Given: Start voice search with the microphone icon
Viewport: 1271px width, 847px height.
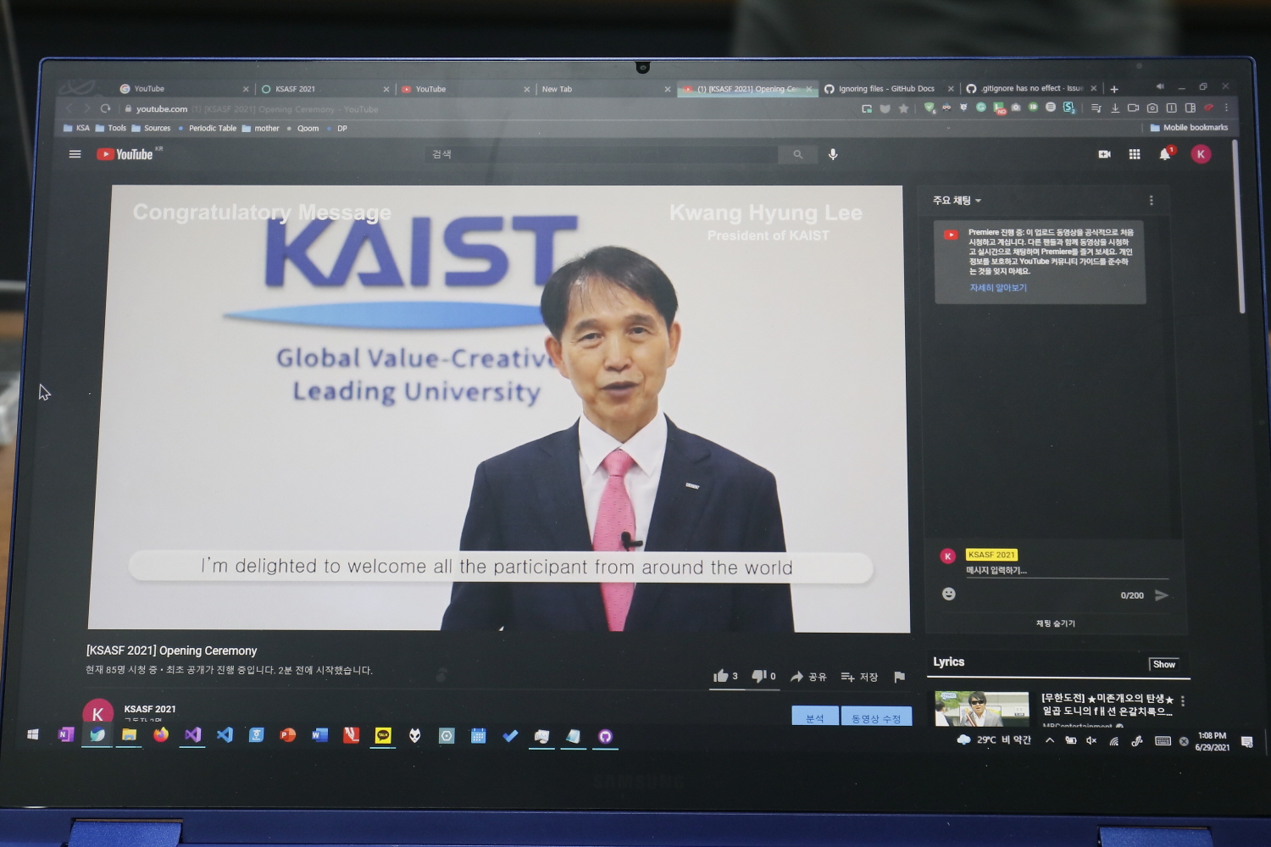Looking at the screenshot, I should (833, 154).
